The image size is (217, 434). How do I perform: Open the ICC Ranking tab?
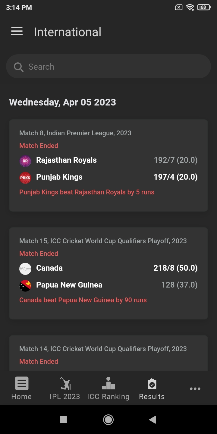[x=108, y=388]
